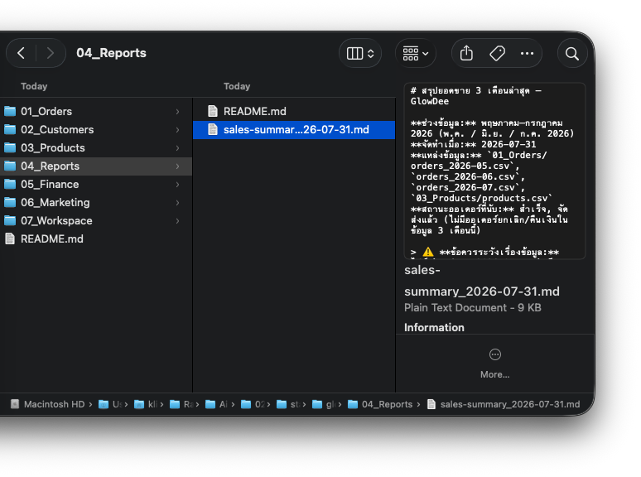Open the column view switcher

pyautogui.click(x=360, y=53)
